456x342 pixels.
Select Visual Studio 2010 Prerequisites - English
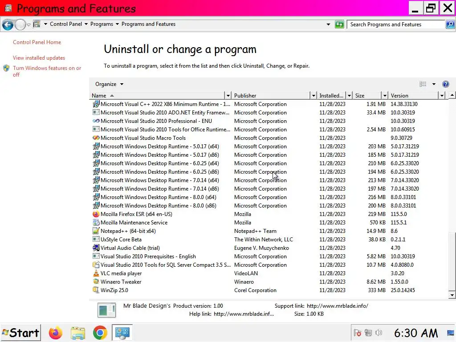(269, 256)
